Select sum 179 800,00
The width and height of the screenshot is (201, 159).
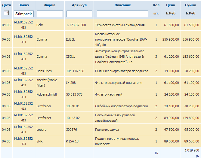pyautogui.click(x=191, y=118)
